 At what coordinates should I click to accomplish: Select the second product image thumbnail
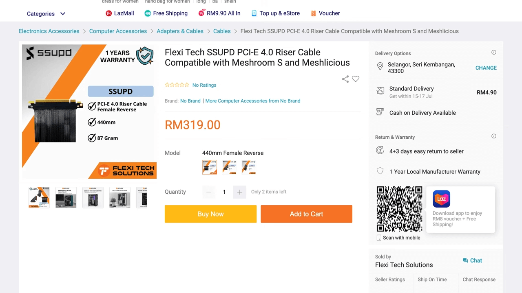pyautogui.click(x=66, y=197)
